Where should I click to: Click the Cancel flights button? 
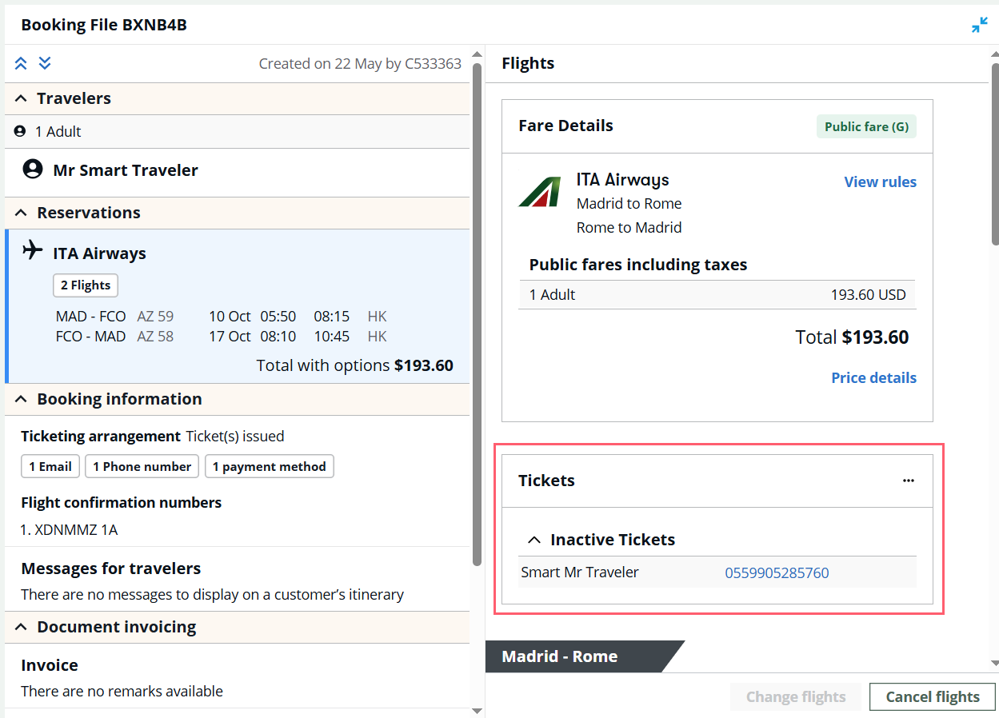[x=933, y=696]
